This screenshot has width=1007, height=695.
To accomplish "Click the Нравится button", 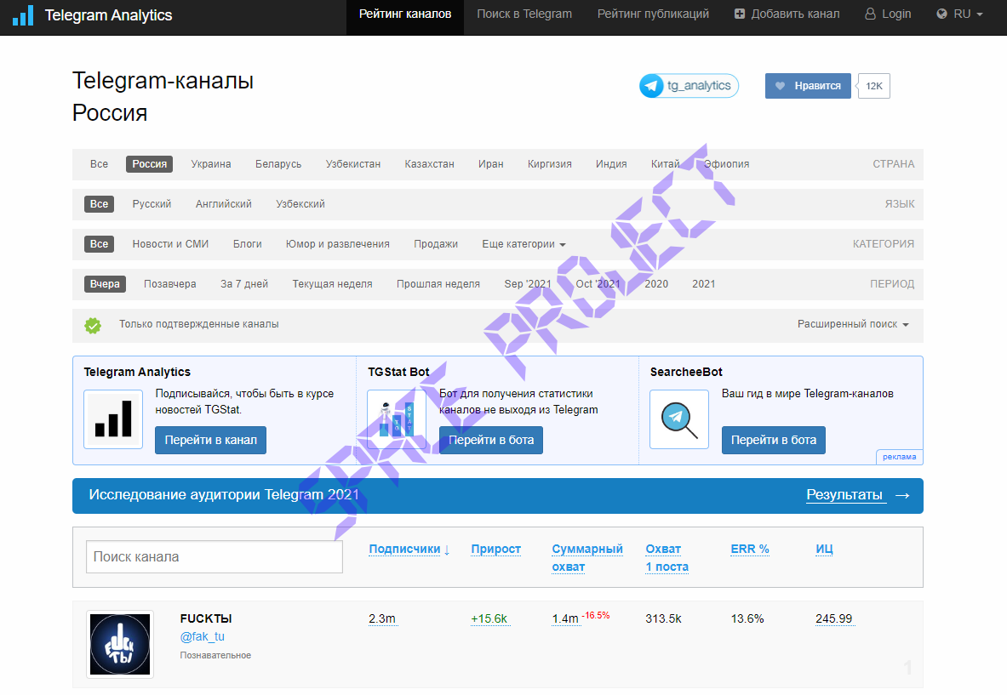I will 808,86.
